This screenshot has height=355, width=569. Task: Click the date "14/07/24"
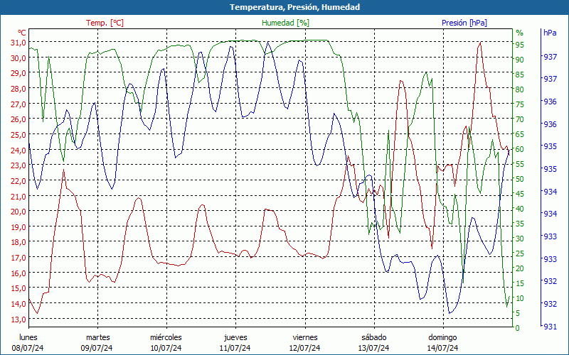[442, 348]
